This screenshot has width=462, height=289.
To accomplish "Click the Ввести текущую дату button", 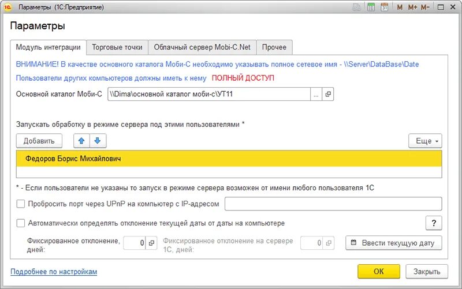I will pyautogui.click(x=394, y=243).
